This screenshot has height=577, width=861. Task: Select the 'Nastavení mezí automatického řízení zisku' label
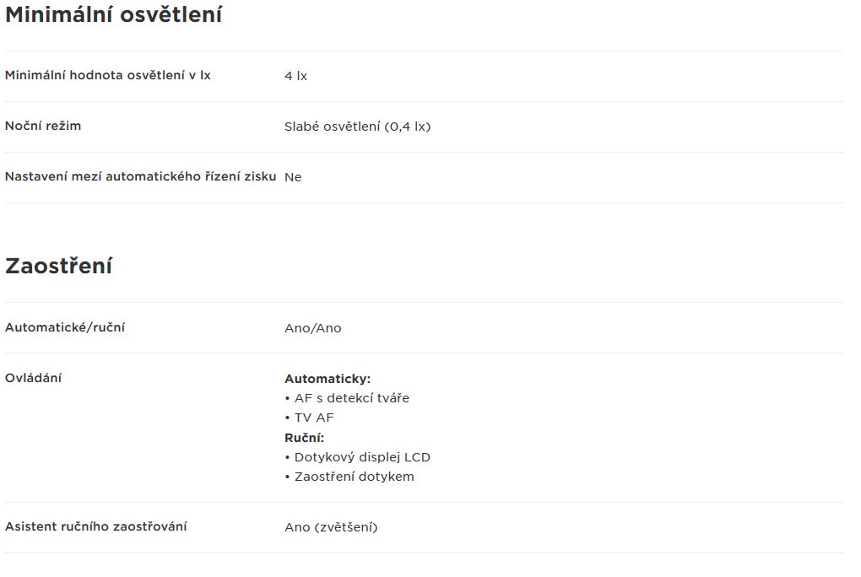141,176
